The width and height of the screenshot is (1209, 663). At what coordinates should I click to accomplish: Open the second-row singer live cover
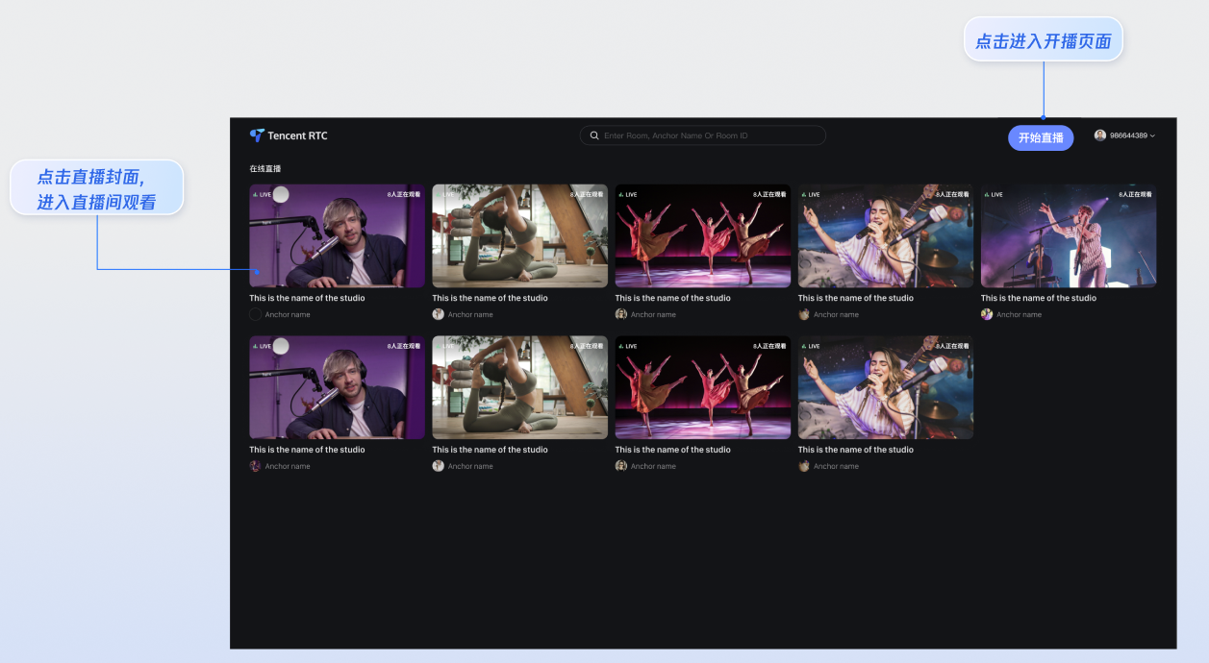click(x=885, y=387)
